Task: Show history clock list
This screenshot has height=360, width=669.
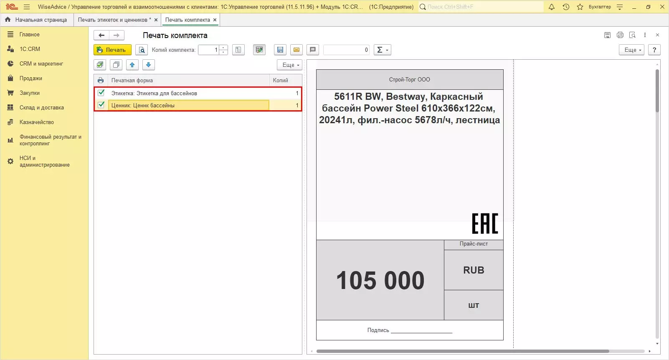Action: tap(566, 7)
